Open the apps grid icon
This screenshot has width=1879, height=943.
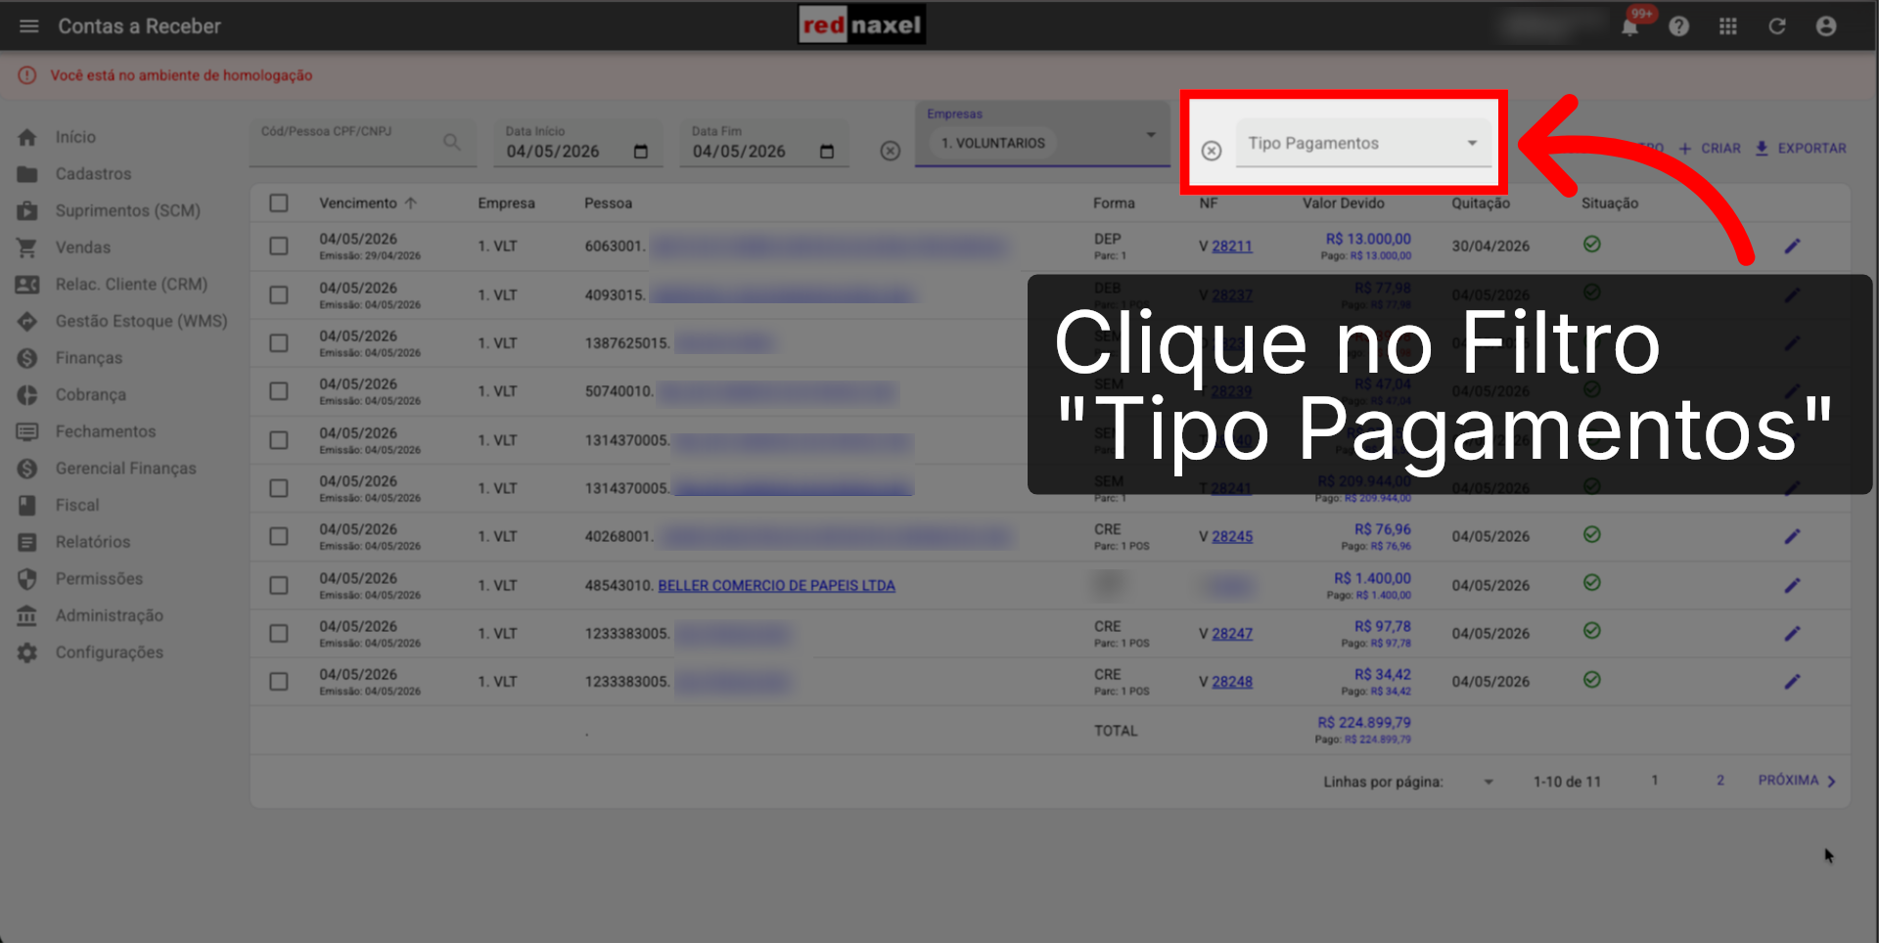(x=1728, y=26)
